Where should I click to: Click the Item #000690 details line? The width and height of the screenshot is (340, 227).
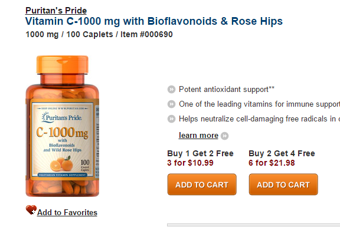(x=99, y=34)
